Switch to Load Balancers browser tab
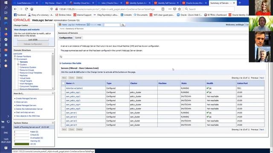The width and height of the screenshot is (273, 153). coord(26,3)
